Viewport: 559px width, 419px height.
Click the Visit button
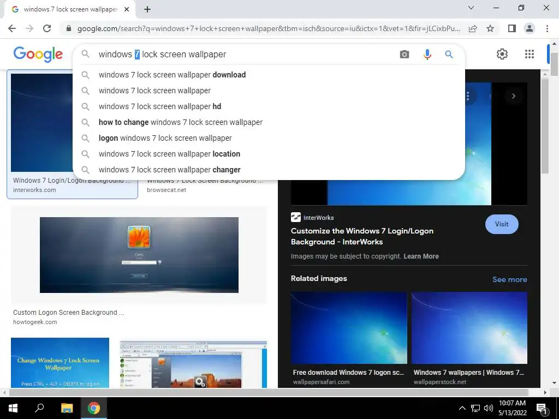pyautogui.click(x=502, y=224)
